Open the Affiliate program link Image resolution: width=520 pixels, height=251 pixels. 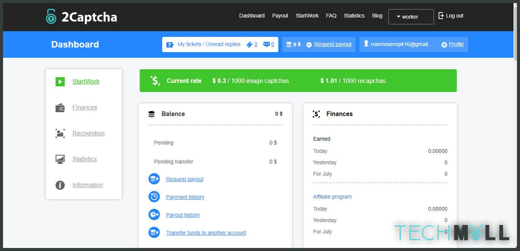332,197
